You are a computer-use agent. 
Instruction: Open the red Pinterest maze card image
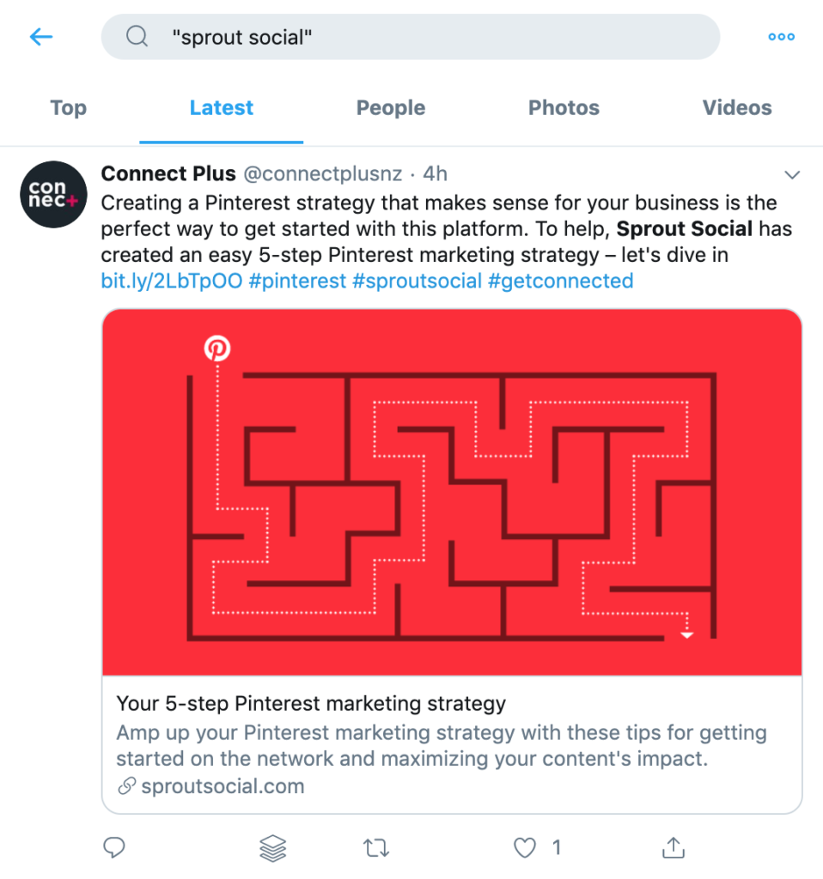(x=452, y=492)
